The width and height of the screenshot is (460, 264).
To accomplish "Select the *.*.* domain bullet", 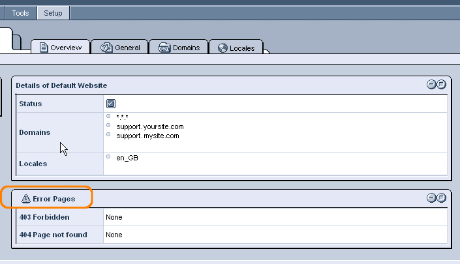I will [x=108, y=116].
